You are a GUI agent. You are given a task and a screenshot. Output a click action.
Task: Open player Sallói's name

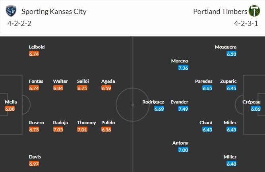(x=83, y=81)
